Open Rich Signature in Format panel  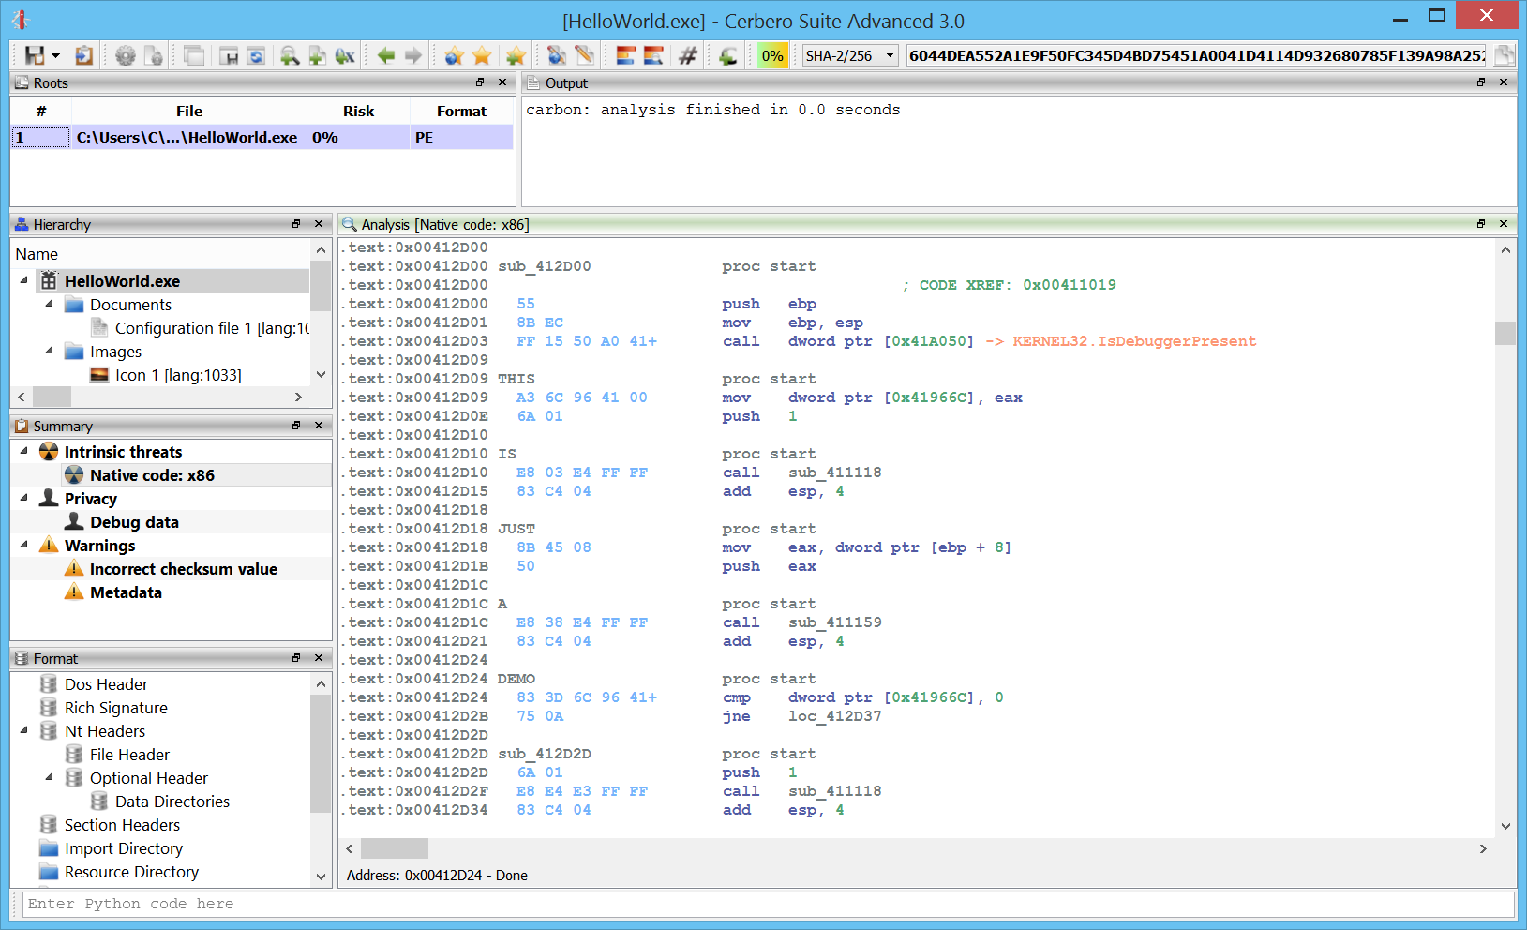116,708
